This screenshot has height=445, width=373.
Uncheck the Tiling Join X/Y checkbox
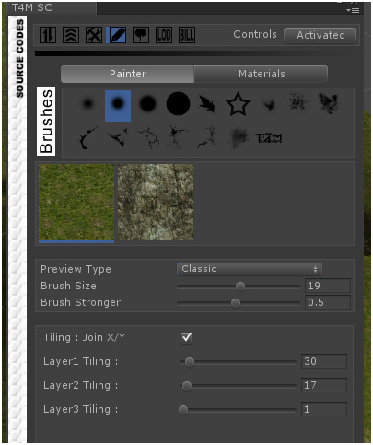coord(186,337)
